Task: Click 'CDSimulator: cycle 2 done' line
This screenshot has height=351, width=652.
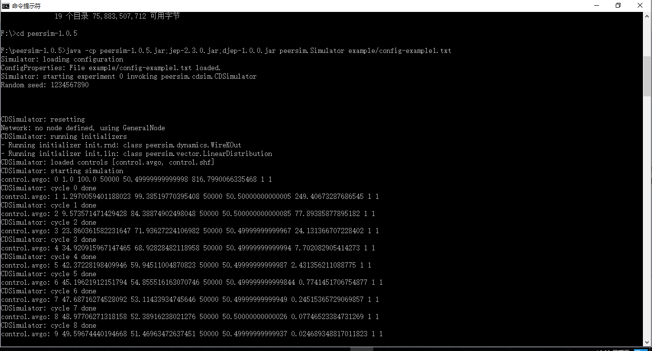Action: [x=48, y=222]
